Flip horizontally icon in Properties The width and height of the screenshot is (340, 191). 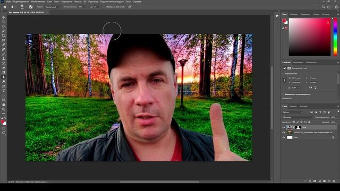pyautogui.click(x=310, y=88)
